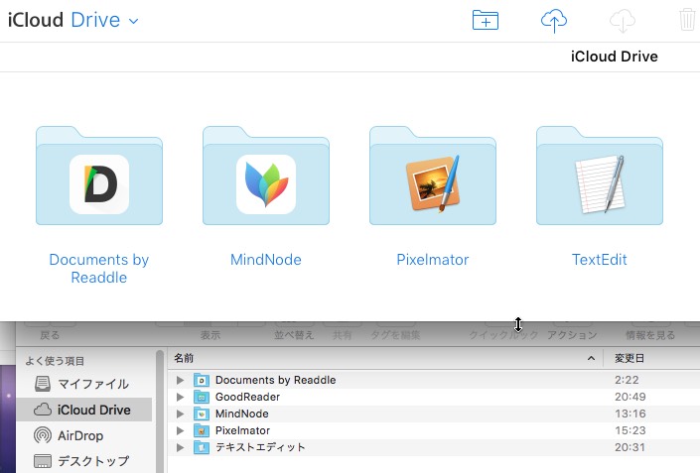Open the MindNode folder icon
The height and width of the screenshot is (473, 700).
[x=266, y=176]
